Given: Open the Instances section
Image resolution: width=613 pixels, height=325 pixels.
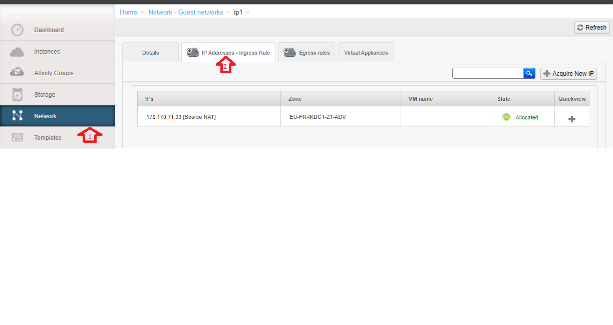Looking at the screenshot, I should (57, 51).
